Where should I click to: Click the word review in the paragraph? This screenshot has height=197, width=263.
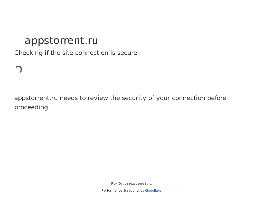click(98, 98)
